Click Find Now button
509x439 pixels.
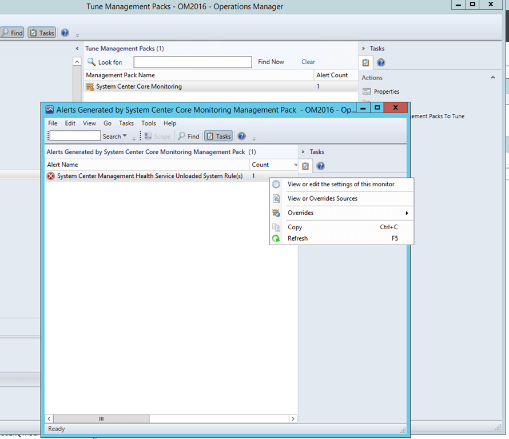click(x=271, y=62)
